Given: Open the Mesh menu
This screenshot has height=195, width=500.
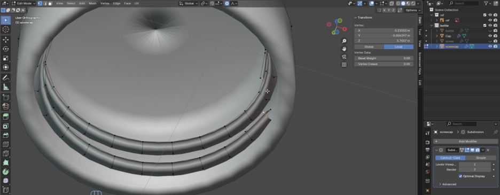Looking at the screenshot, I should coord(92,3).
